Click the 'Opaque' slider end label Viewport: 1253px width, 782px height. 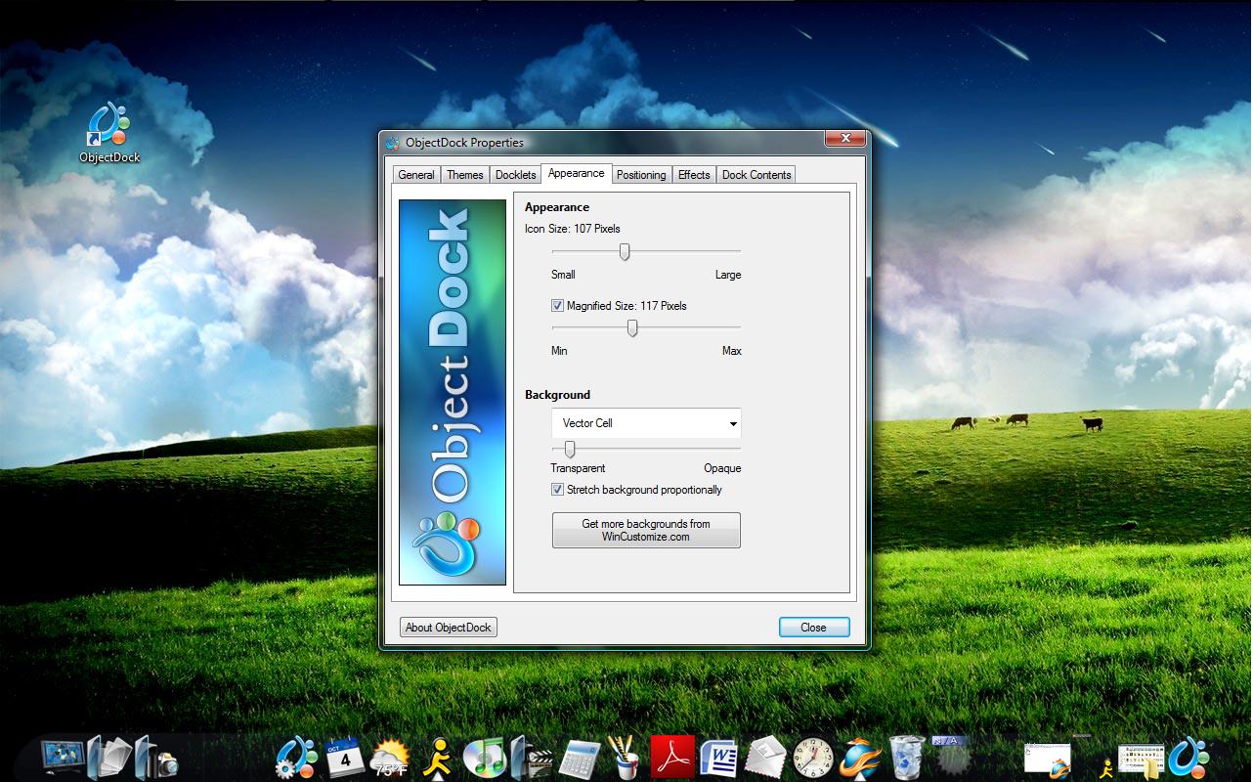722,468
